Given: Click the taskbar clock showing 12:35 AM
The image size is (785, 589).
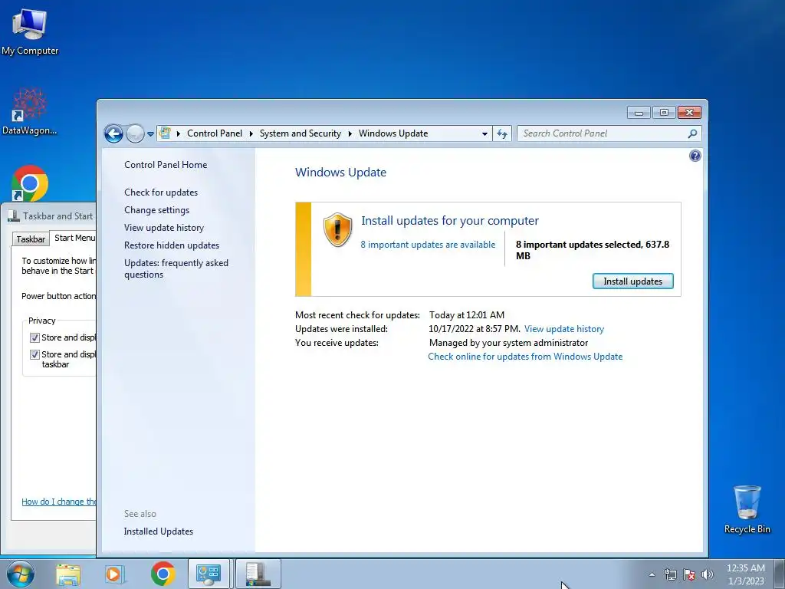Looking at the screenshot, I should [745, 574].
